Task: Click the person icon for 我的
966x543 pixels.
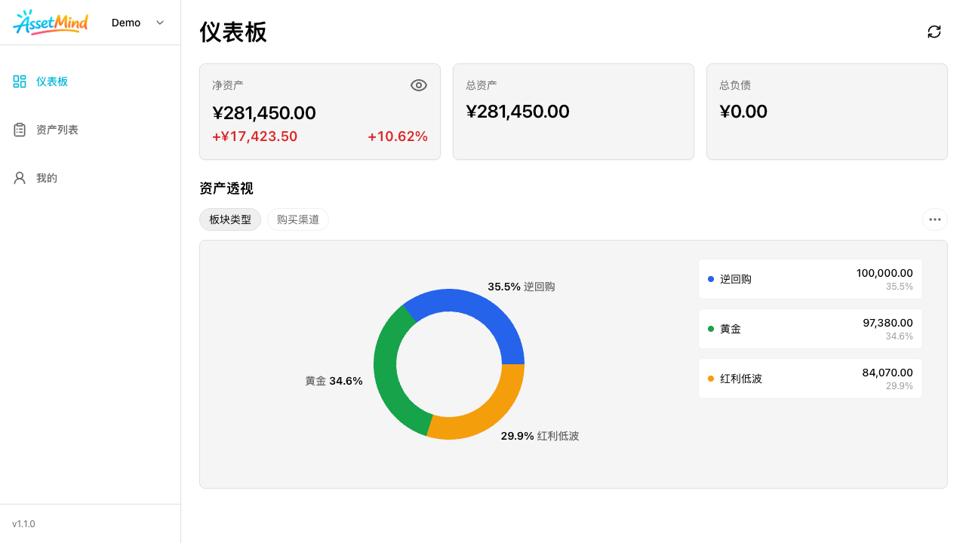Action: (20, 178)
